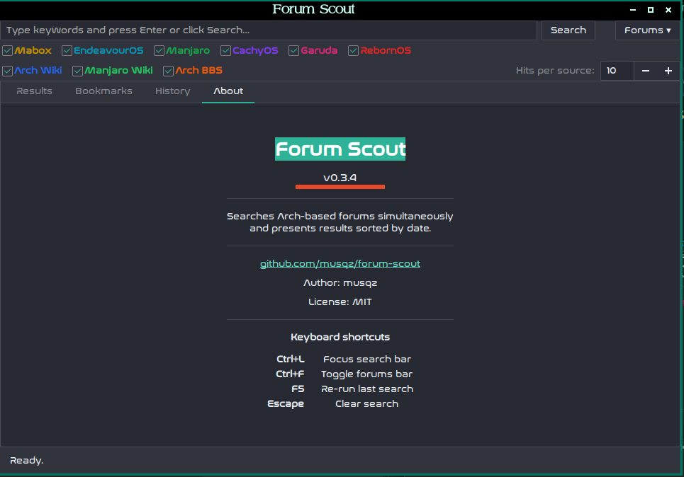Image resolution: width=684 pixels, height=477 pixels.
Task: Open the Bookmarks tab
Action: (103, 91)
